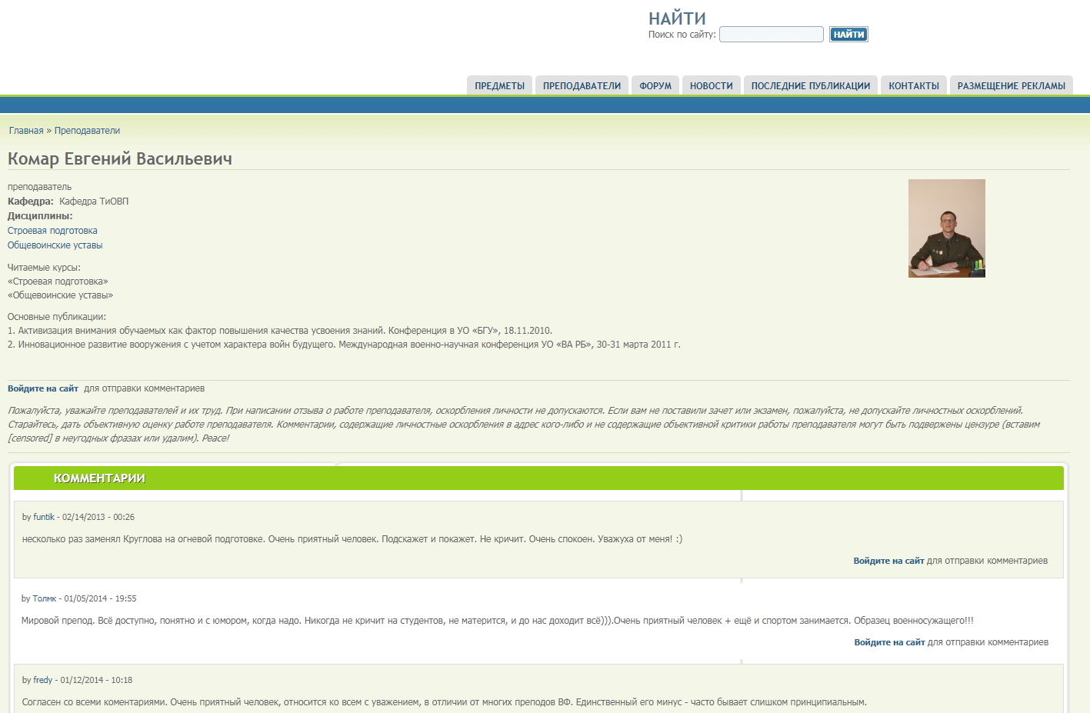The height and width of the screenshot is (713, 1090).
Task: Open the Строевая подготовка discipline link
Action: click(52, 231)
